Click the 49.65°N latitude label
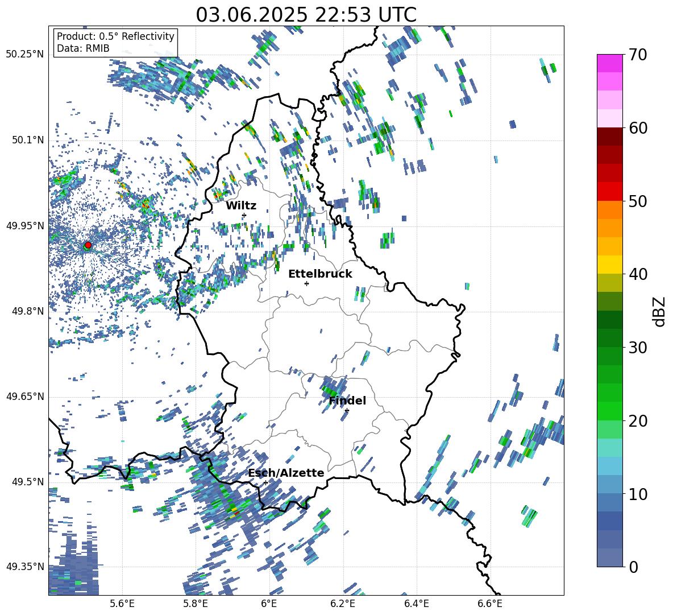Screen dimensions: 673x615 coord(25,397)
